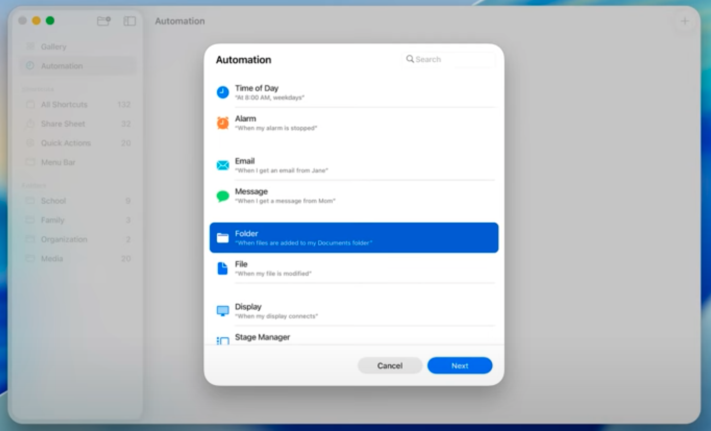Open All Shortcuts in sidebar
This screenshot has height=431, width=711.
point(64,105)
